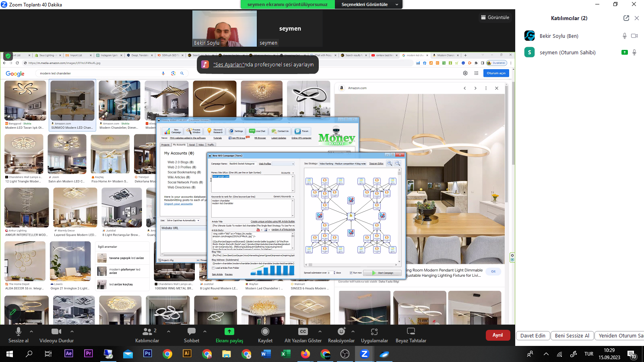Expand audio options arrow beside Sessize al
Screen dimensions: 644x362
tap(31, 331)
